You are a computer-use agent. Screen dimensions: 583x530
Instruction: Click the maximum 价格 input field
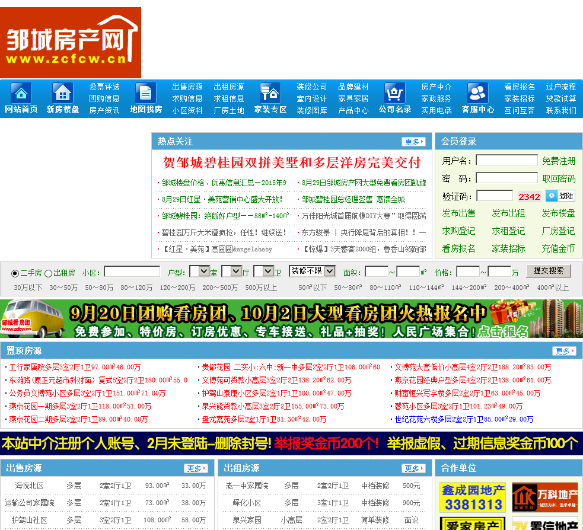point(499,272)
